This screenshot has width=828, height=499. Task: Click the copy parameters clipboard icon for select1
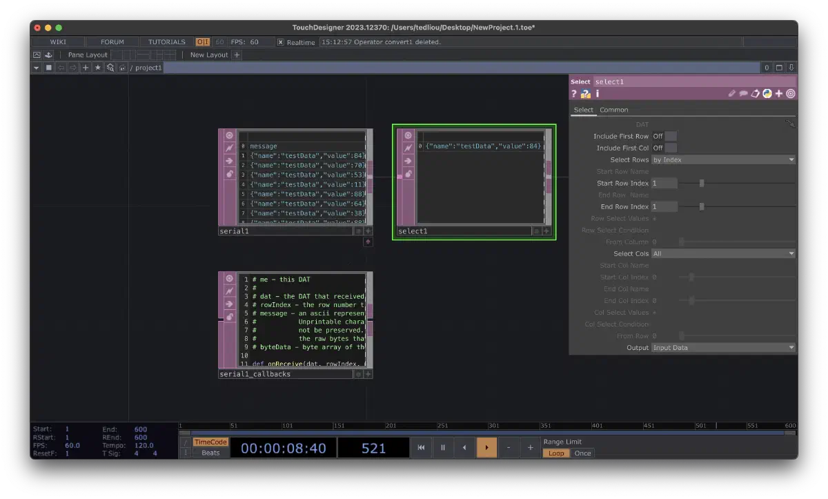[755, 93]
